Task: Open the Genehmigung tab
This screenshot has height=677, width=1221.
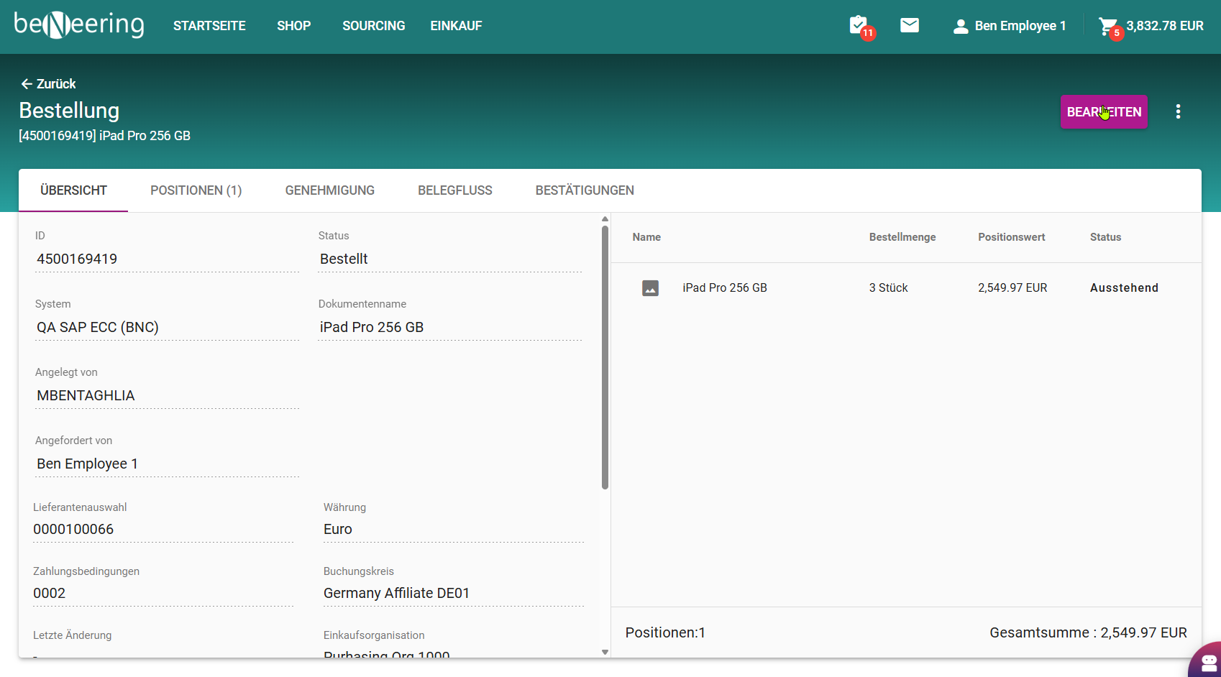Action: tap(329, 190)
